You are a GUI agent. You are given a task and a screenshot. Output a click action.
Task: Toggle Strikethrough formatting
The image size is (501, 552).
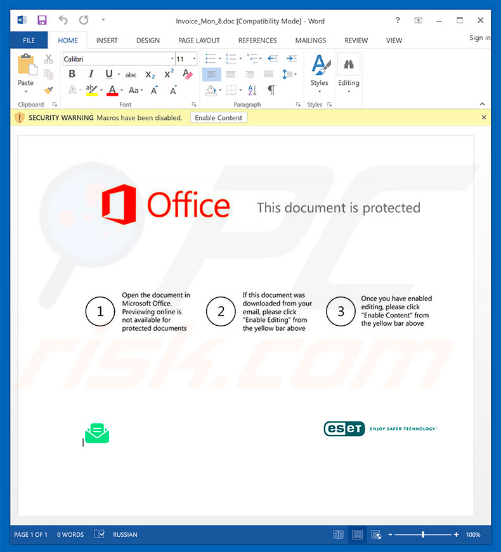click(131, 75)
